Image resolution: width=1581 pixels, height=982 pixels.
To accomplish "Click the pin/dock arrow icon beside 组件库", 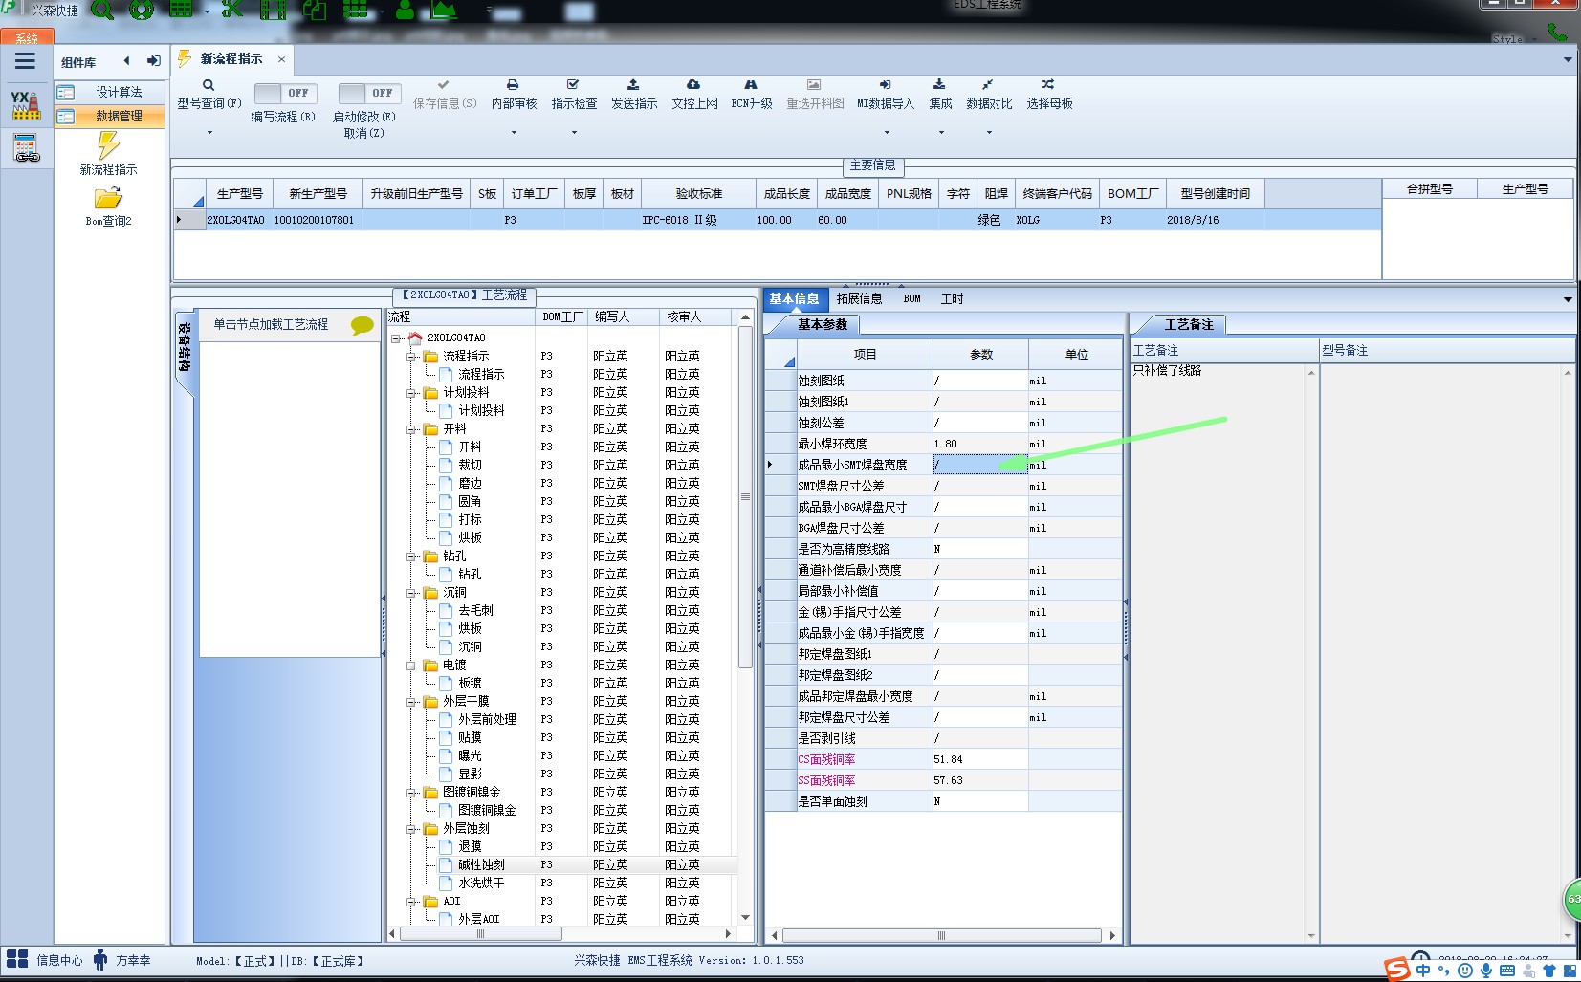I will (153, 61).
